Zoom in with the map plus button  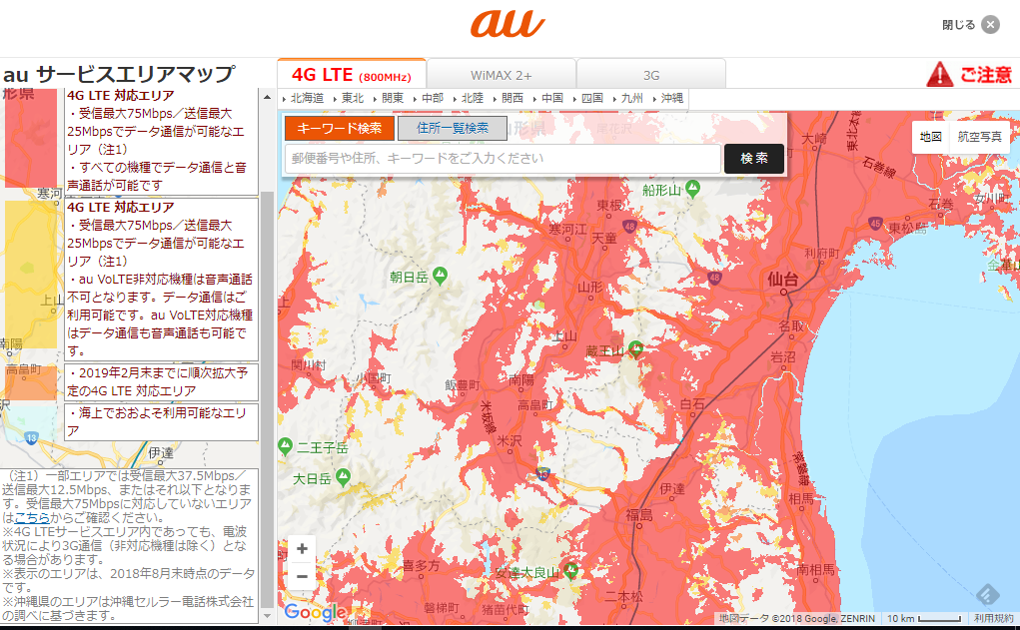302,549
